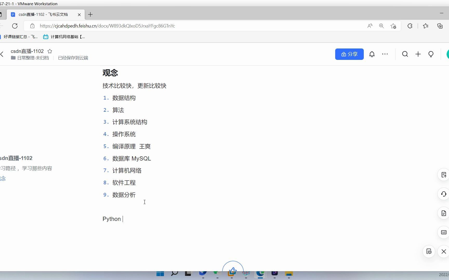Viewport: 449px width, 280px height.
Task: Click the back-to-top floating sidebar icon
Action: (444, 175)
